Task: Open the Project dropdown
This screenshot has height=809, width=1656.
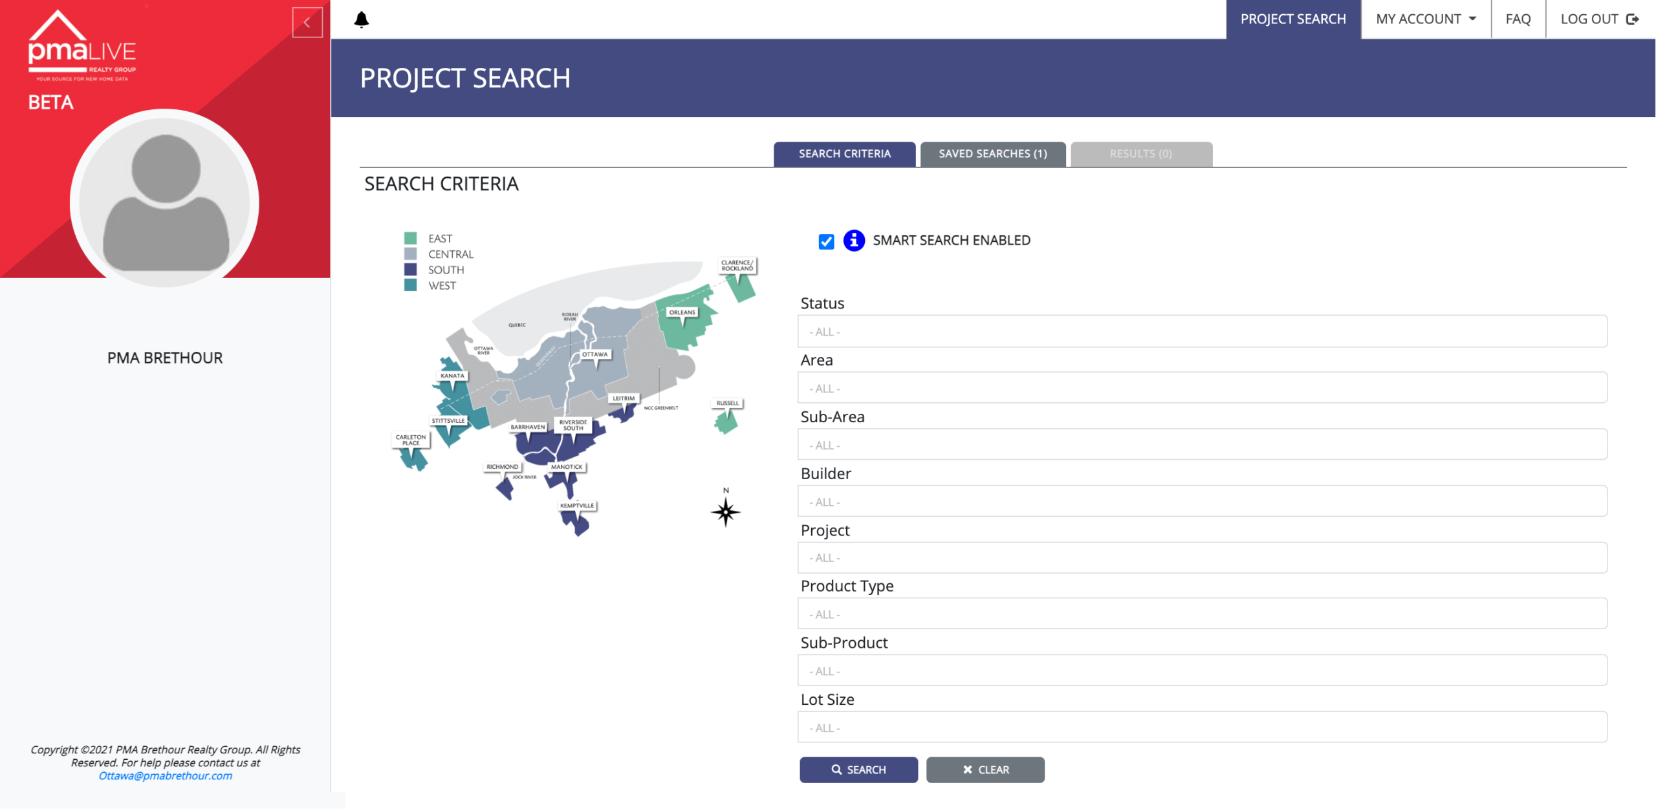Action: (1202, 557)
